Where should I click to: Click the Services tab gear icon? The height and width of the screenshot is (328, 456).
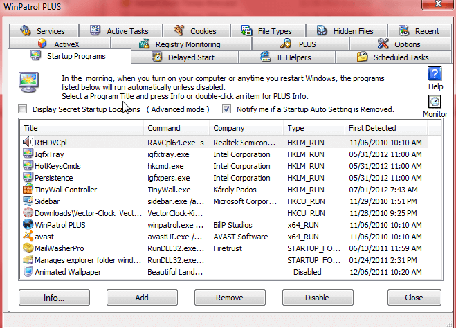coord(26,30)
